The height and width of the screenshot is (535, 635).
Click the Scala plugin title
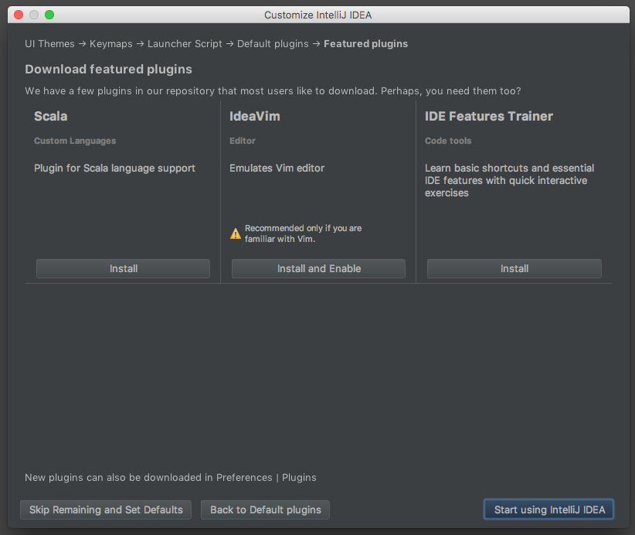point(51,116)
